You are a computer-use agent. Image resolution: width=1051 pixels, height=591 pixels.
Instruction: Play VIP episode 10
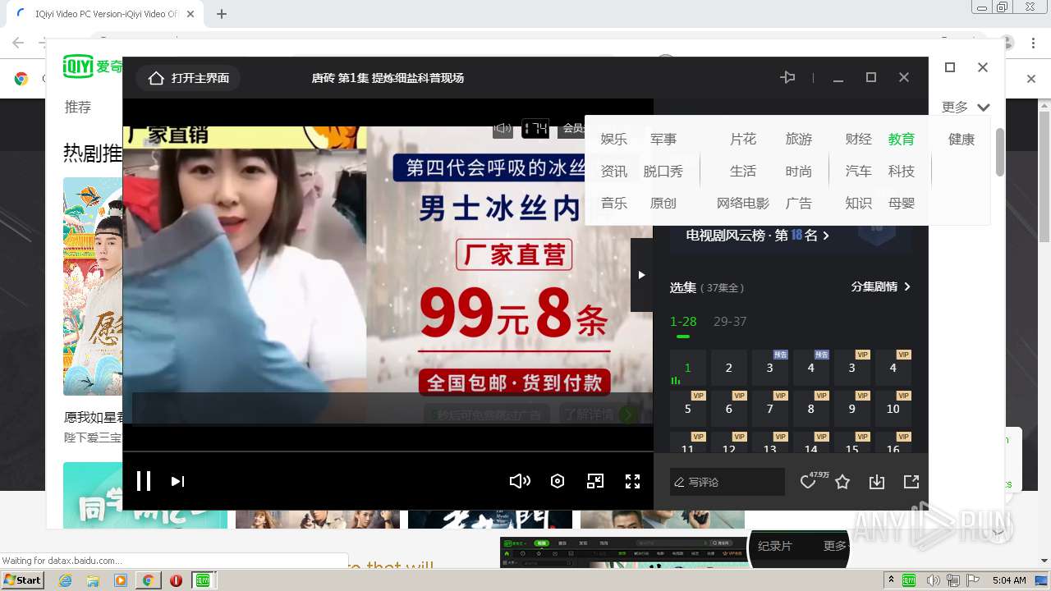(x=893, y=409)
